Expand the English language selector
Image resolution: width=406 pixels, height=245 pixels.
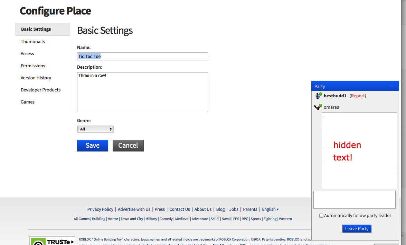[270, 209]
